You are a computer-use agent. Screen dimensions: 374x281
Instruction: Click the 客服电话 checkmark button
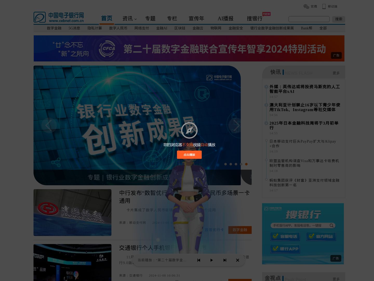[285, 237]
